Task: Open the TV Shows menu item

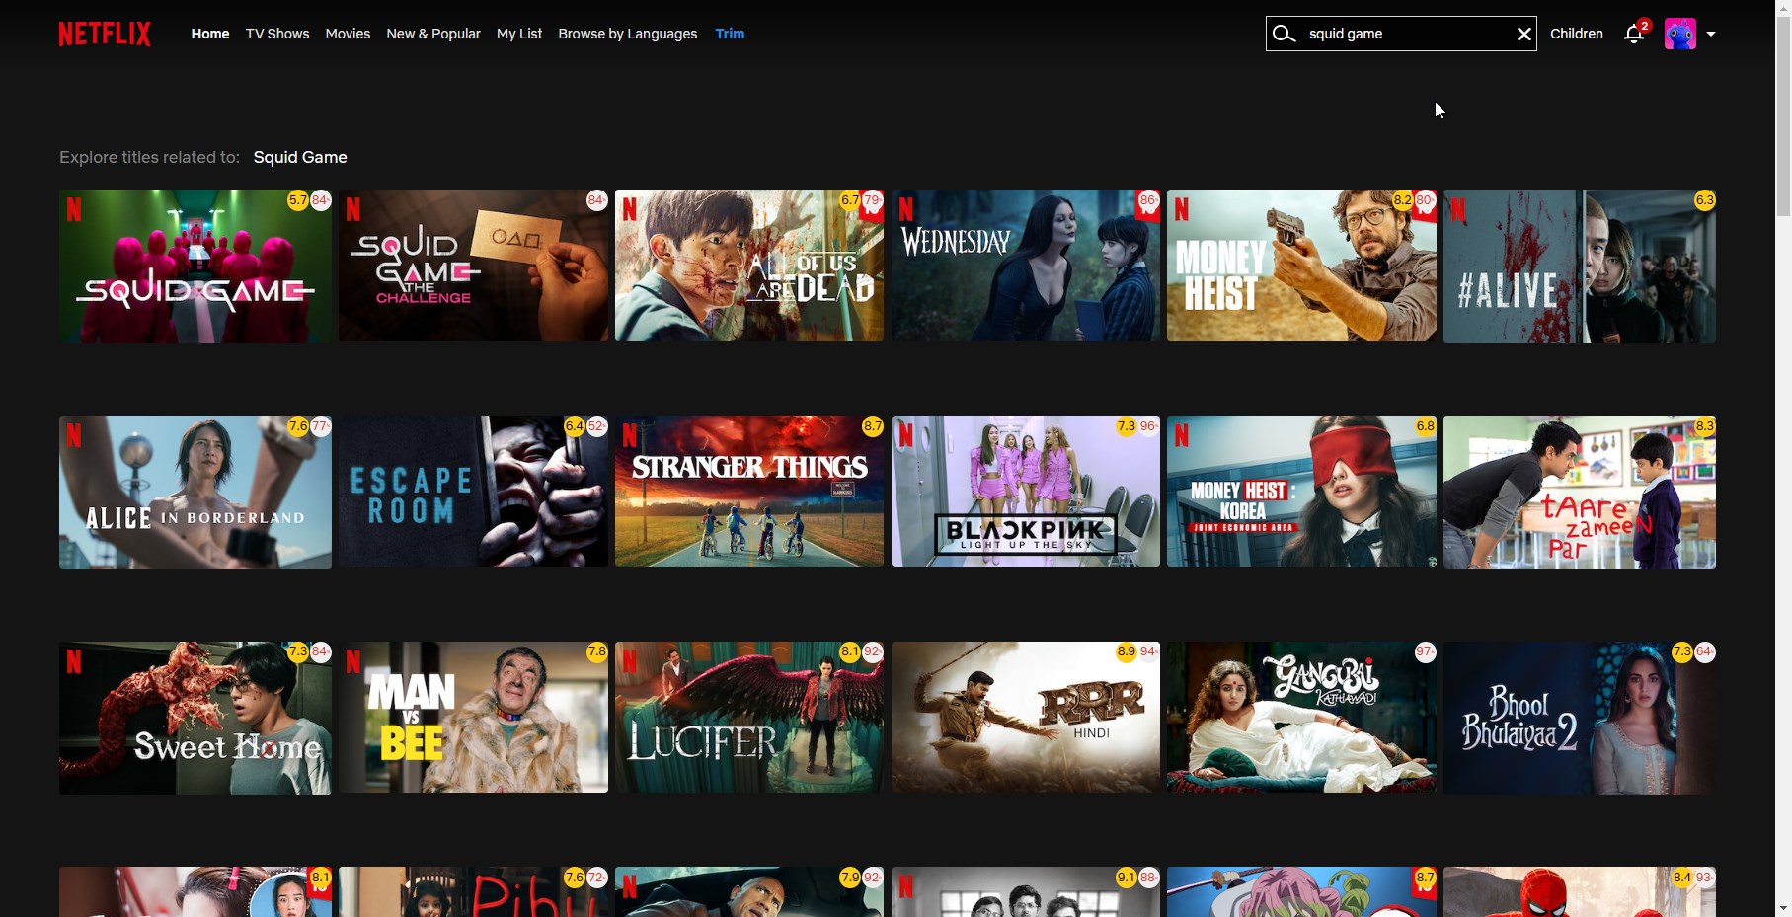Action: 277,34
